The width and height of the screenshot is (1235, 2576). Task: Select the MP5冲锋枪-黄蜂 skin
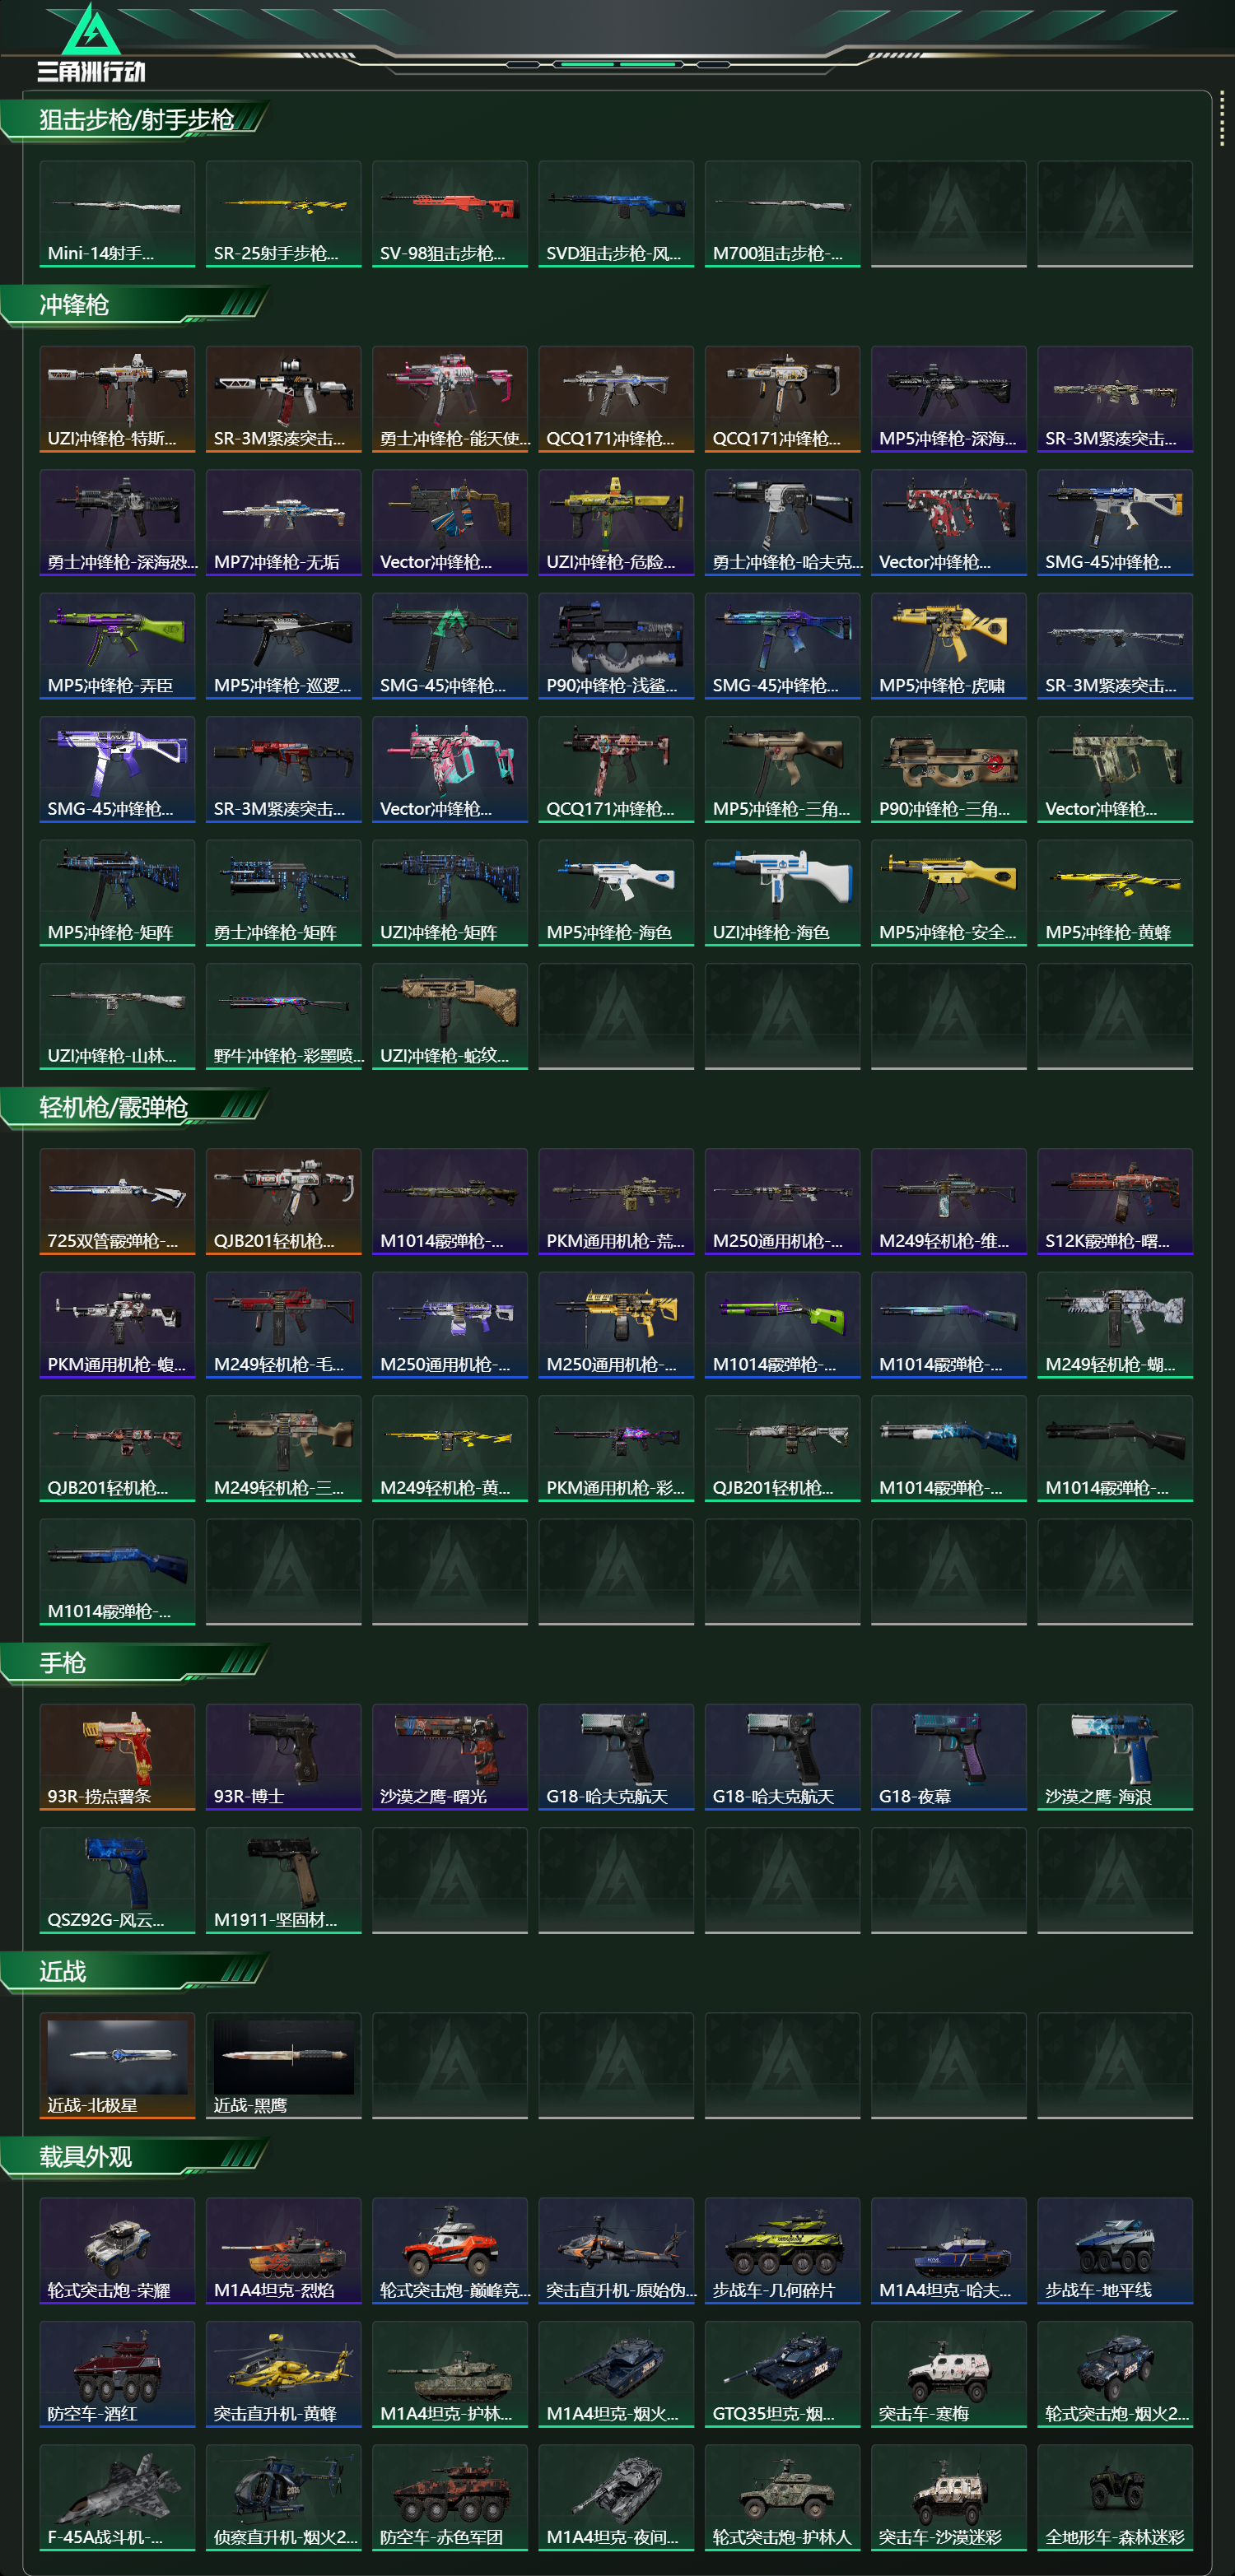[1115, 893]
